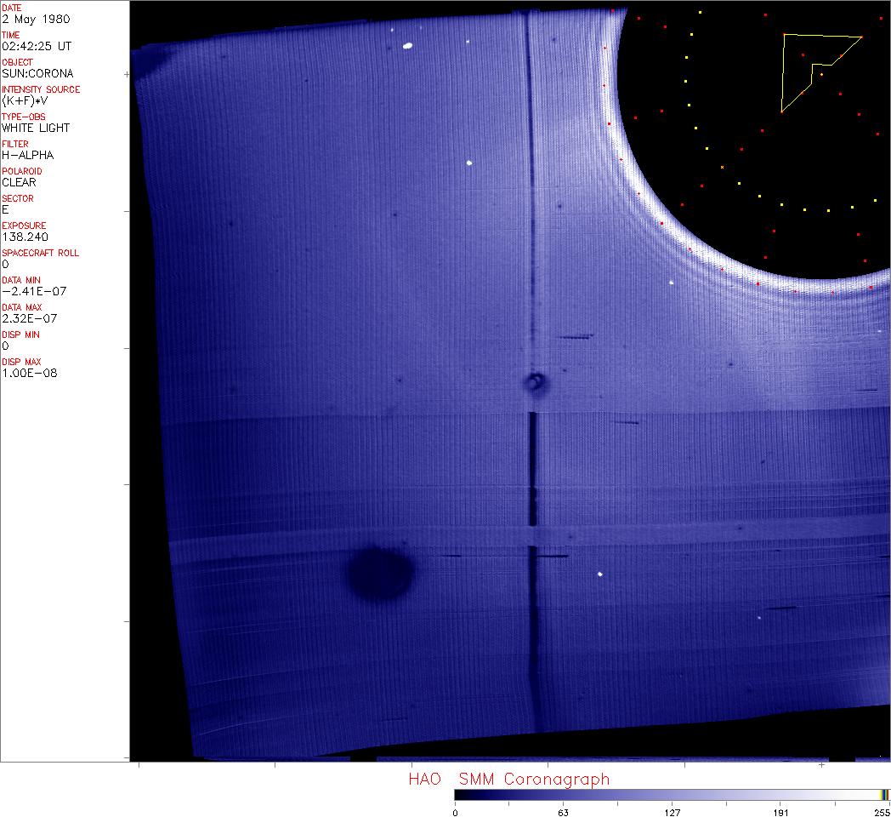This screenshot has height=817, width=891.
Task: Select the DISP MAX value 1.00E-08
Action: click(x=29, y=373)
